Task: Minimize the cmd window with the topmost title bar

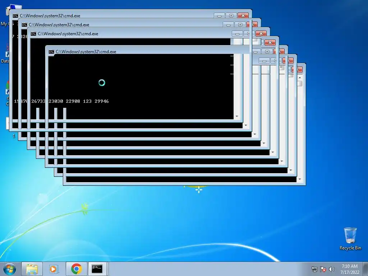Action: tap(219, 15)
